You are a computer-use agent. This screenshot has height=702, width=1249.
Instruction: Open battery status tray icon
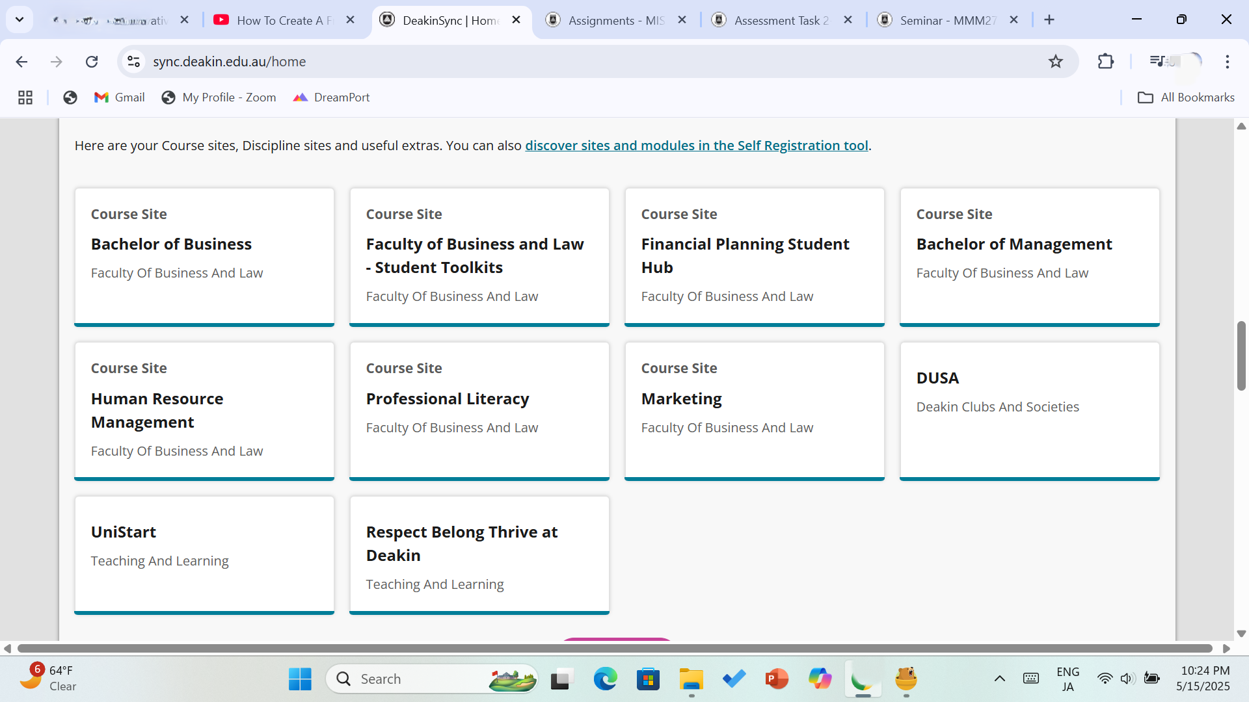pyautogui.click(x=1151, y=679)
